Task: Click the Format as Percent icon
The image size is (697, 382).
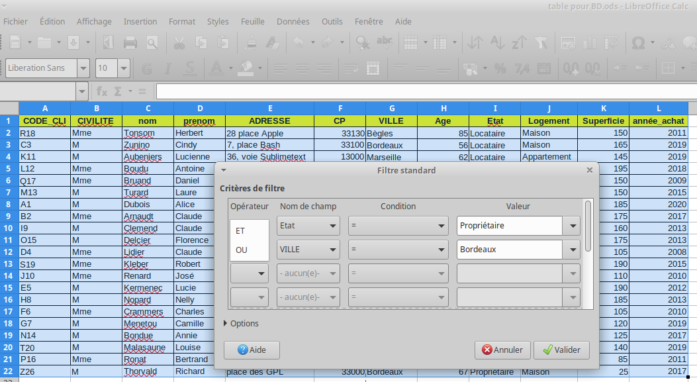Action: (500, 68)
